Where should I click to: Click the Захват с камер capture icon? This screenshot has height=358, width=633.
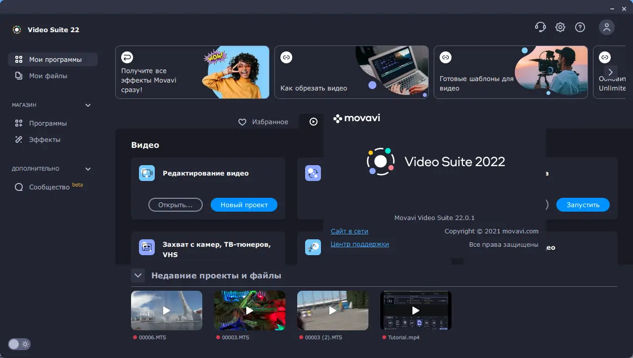tap(146, 247)
